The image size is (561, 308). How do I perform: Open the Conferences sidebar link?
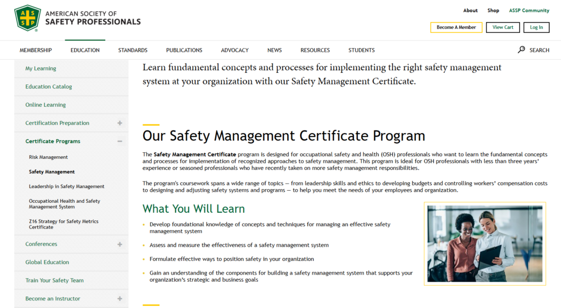click(x=41, y=244)
